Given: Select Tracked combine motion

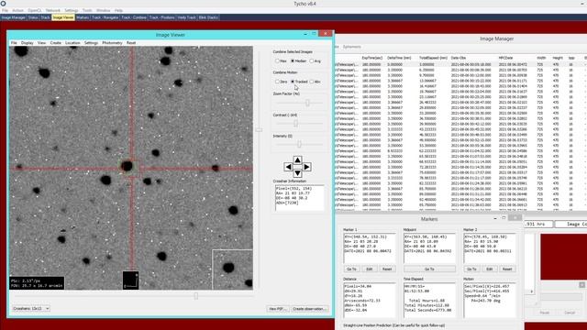Looking at the screenshot, I should pyautogui.click(x=299, y=82).
